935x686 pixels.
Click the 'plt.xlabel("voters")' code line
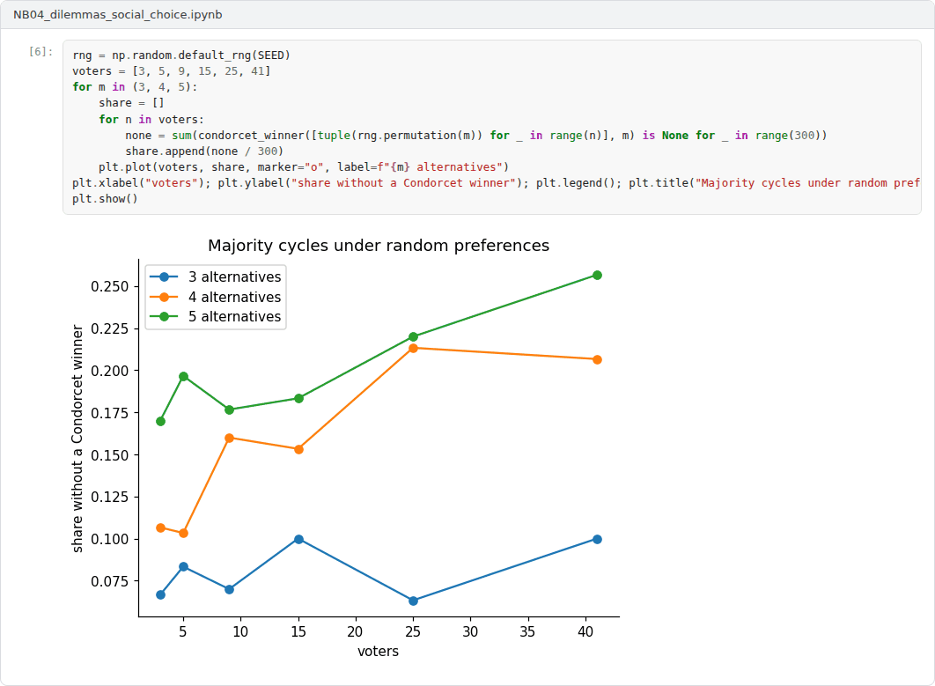pyautogui.click(x=497, y=183)
